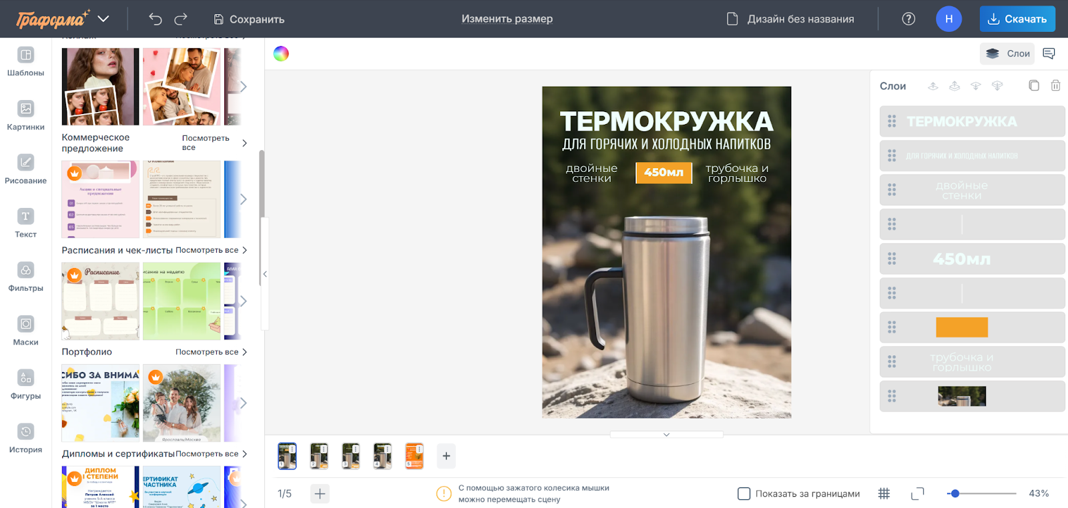Toggle the grid icon
The image size is (1068, 508).
tap(884, 493)
